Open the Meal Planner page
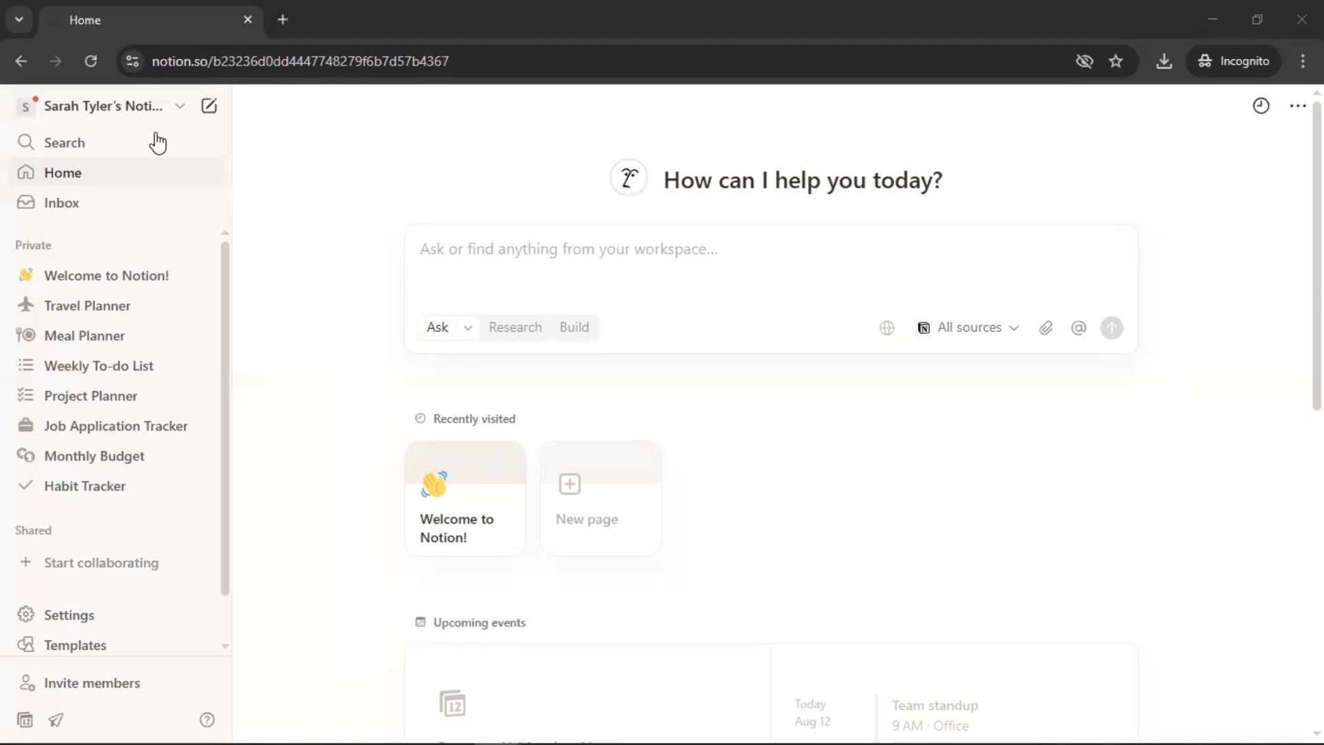 tap(84, 336)
